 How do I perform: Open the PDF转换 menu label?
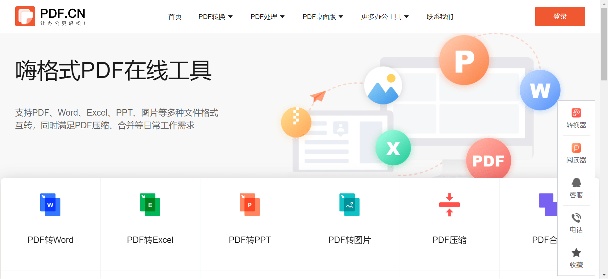[x=212, y=17]
